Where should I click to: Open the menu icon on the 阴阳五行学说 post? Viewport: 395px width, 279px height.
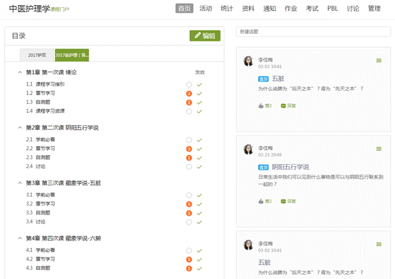click(x=378, y=149)
